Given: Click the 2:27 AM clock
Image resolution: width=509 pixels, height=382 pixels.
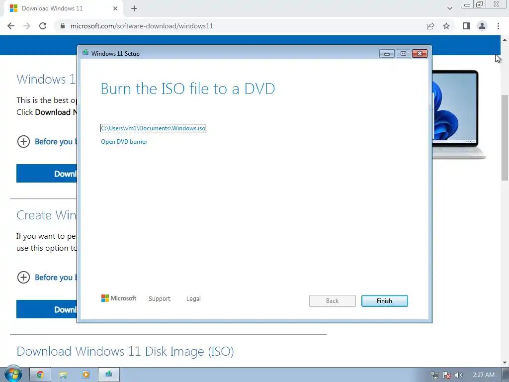Looking at the screenshot, I should point(484,375).
